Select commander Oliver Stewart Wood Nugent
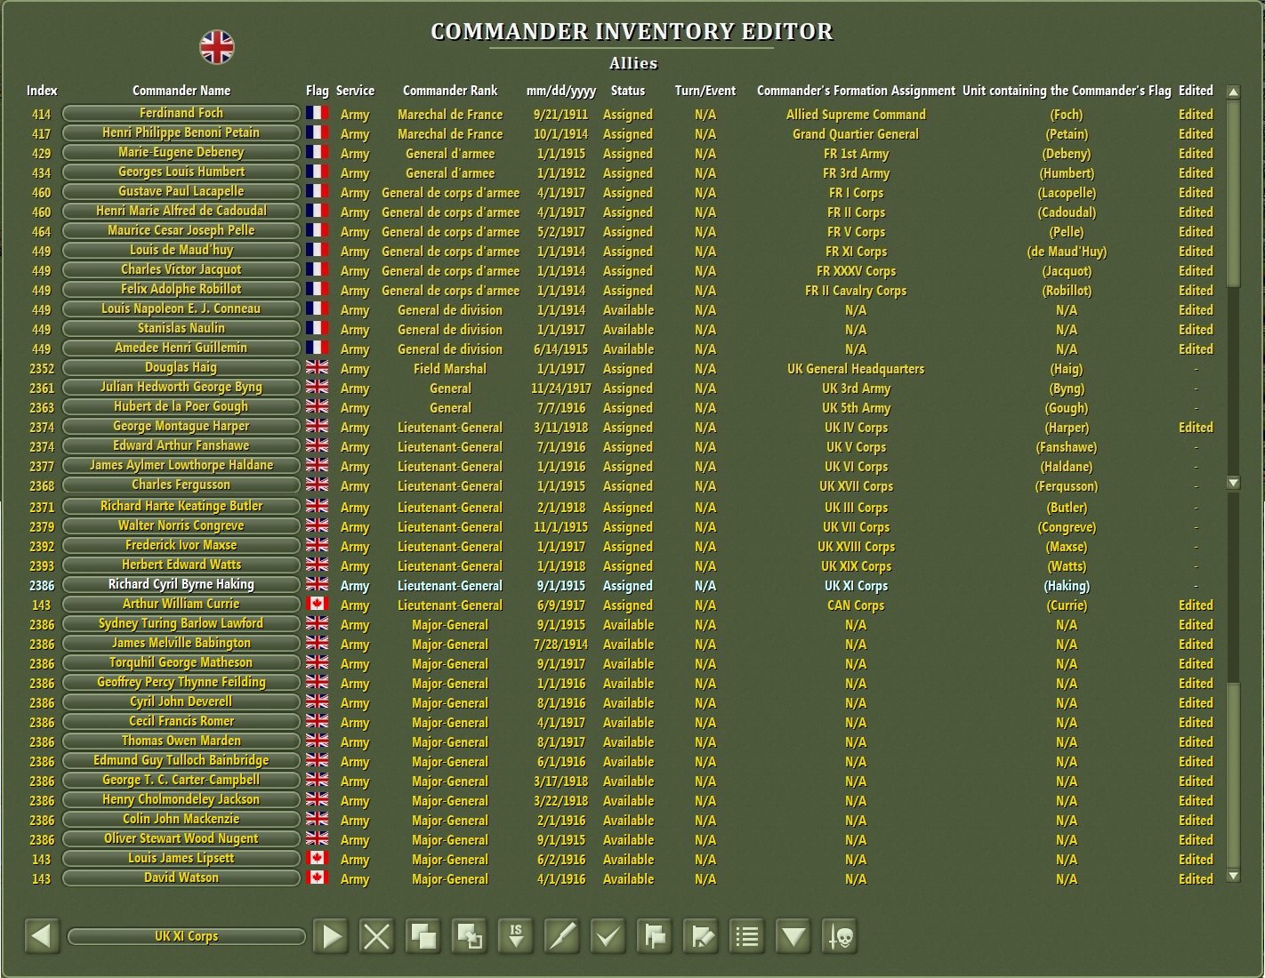The image size is (1265, 978). tap(181, 838)
